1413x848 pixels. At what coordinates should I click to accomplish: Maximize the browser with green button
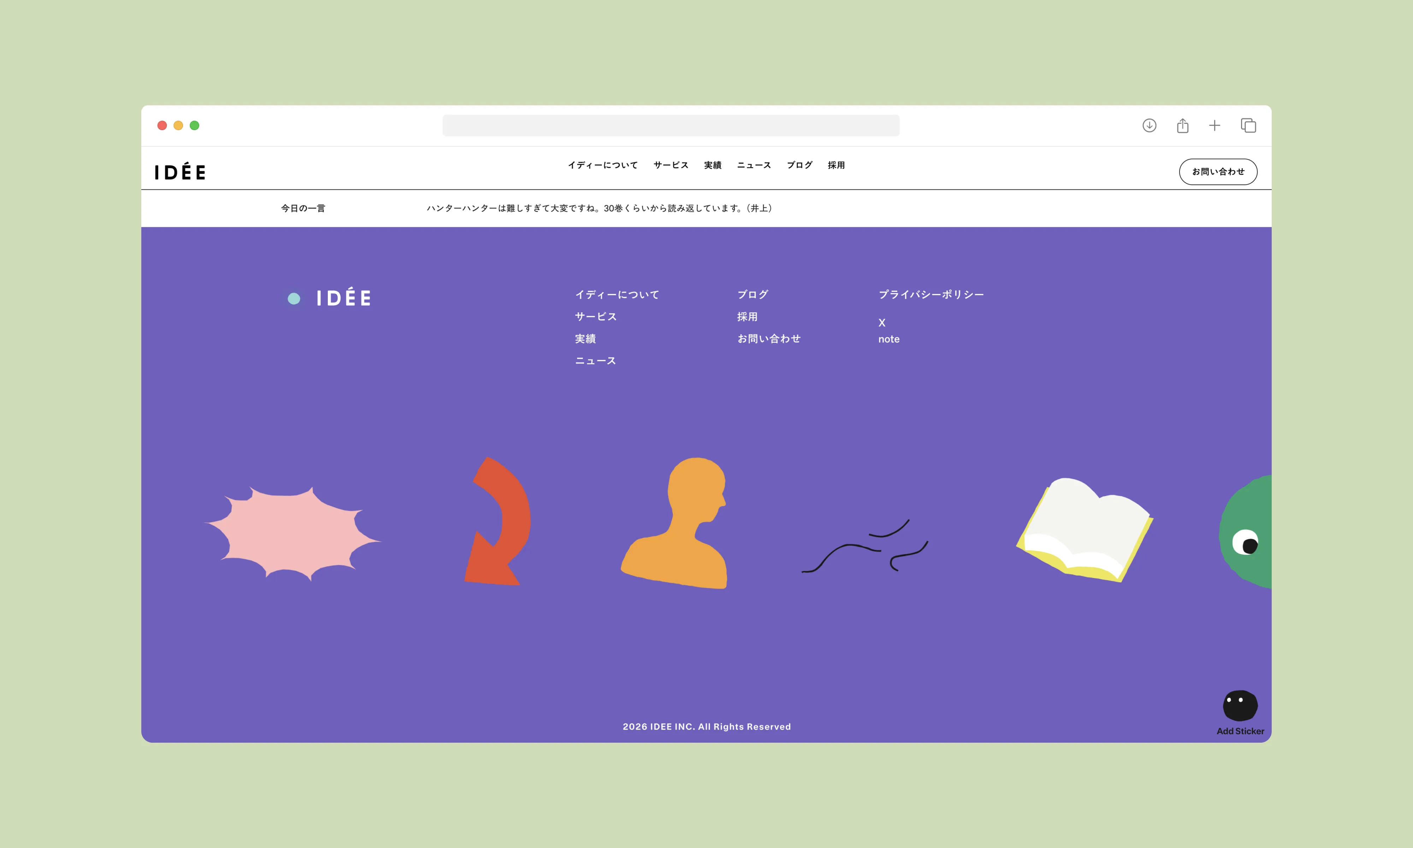tap(194, 125)
